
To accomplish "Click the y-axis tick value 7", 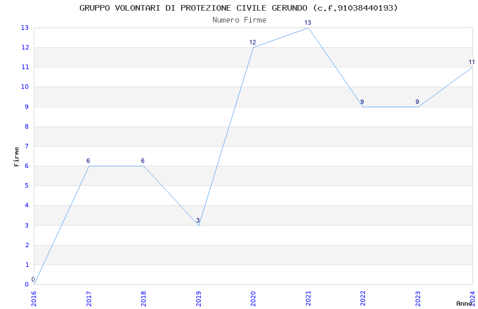I will (27, 147).
